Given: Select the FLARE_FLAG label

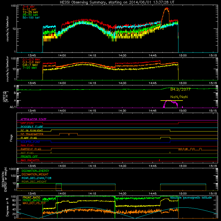Looking at the screenshot, I should coord(29,138).
